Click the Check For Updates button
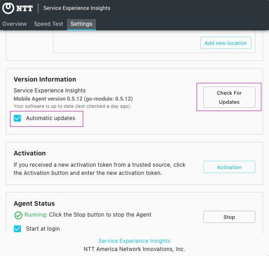 (229, 97)
